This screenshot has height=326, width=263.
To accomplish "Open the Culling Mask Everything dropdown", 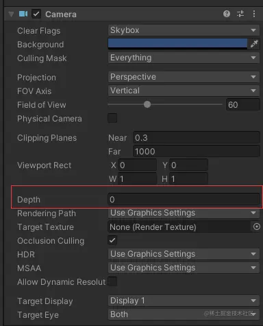I will pyautogui.click(x=184, y=58).
